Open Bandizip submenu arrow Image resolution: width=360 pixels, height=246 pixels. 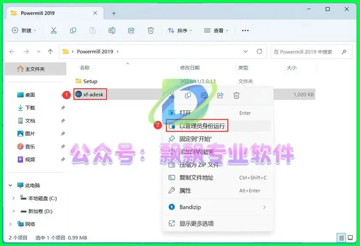pos(264,207)
